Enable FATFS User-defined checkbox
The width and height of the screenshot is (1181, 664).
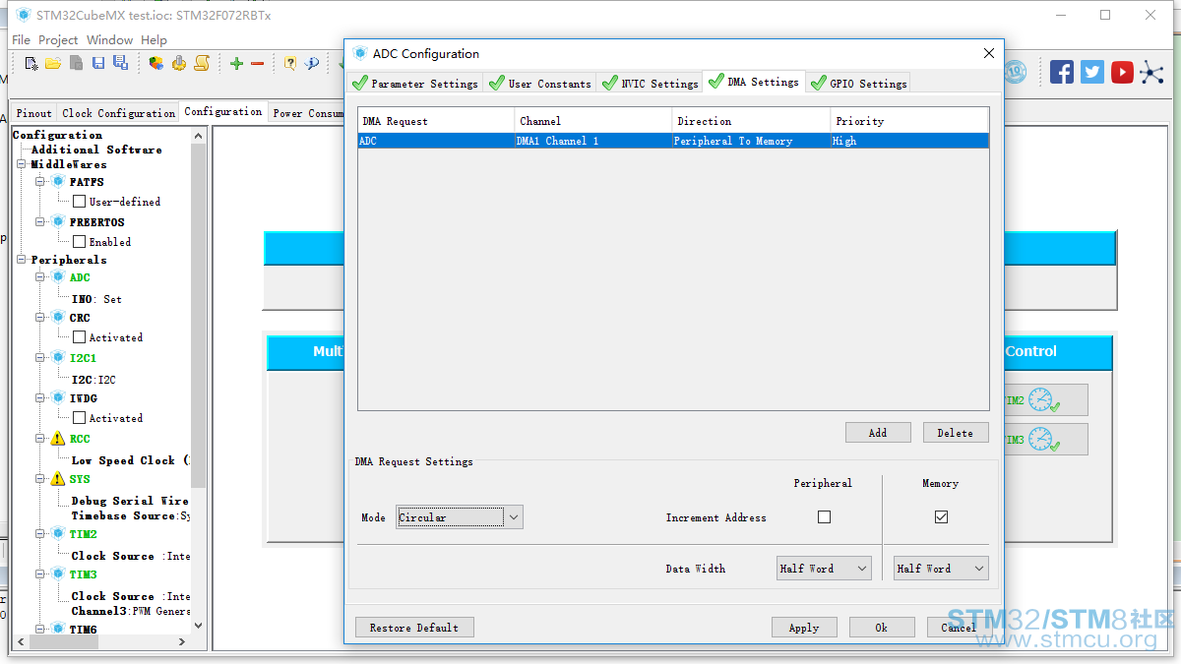[79, 201]
